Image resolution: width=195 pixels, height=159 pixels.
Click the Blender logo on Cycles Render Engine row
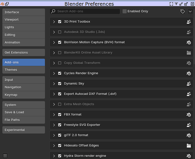[x=189, y=73]
